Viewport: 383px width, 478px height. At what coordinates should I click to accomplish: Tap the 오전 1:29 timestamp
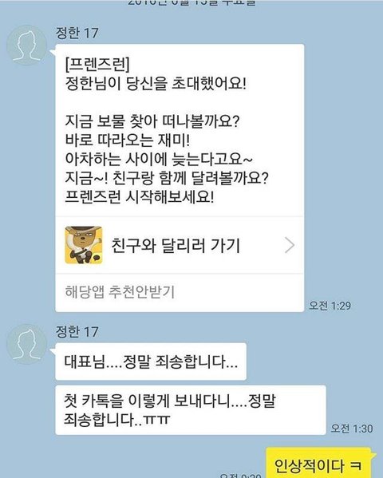pos(330,306)
